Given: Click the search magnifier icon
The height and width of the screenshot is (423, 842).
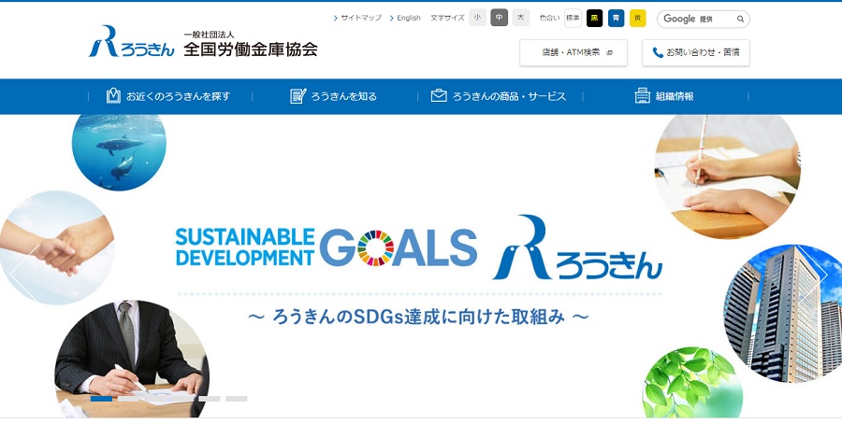Looking at the screenshot, I should [x=741, y=19].
